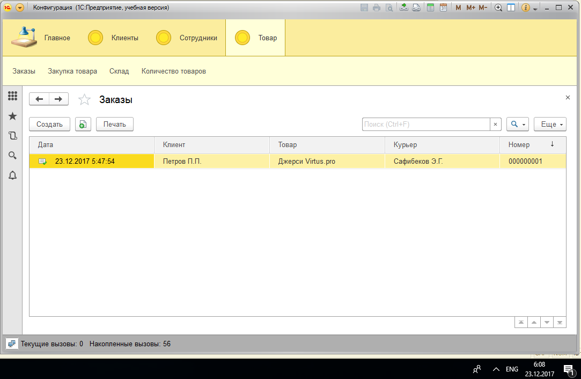This screenshot has height=379, width=581.
Task: Switch the ENG input language indicator
Action: tap(512, 369)
